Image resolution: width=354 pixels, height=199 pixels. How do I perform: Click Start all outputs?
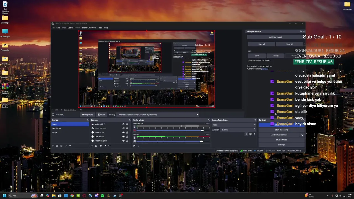[x=261, y=44]
